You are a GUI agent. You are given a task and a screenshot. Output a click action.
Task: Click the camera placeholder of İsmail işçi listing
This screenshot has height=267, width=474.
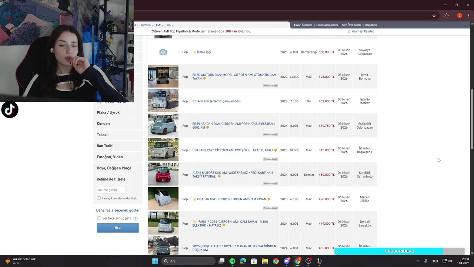click(163, 52)
